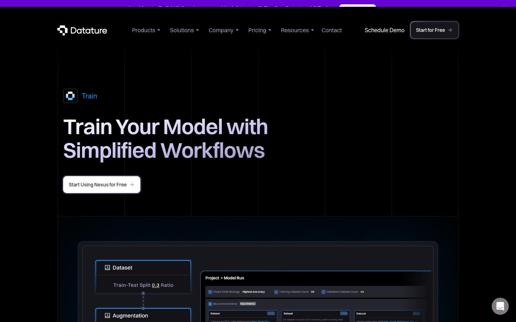This screenshot has width=516, height=322.
Task: Click the Augmentation node plus icon
Action: tap(107, 316)
